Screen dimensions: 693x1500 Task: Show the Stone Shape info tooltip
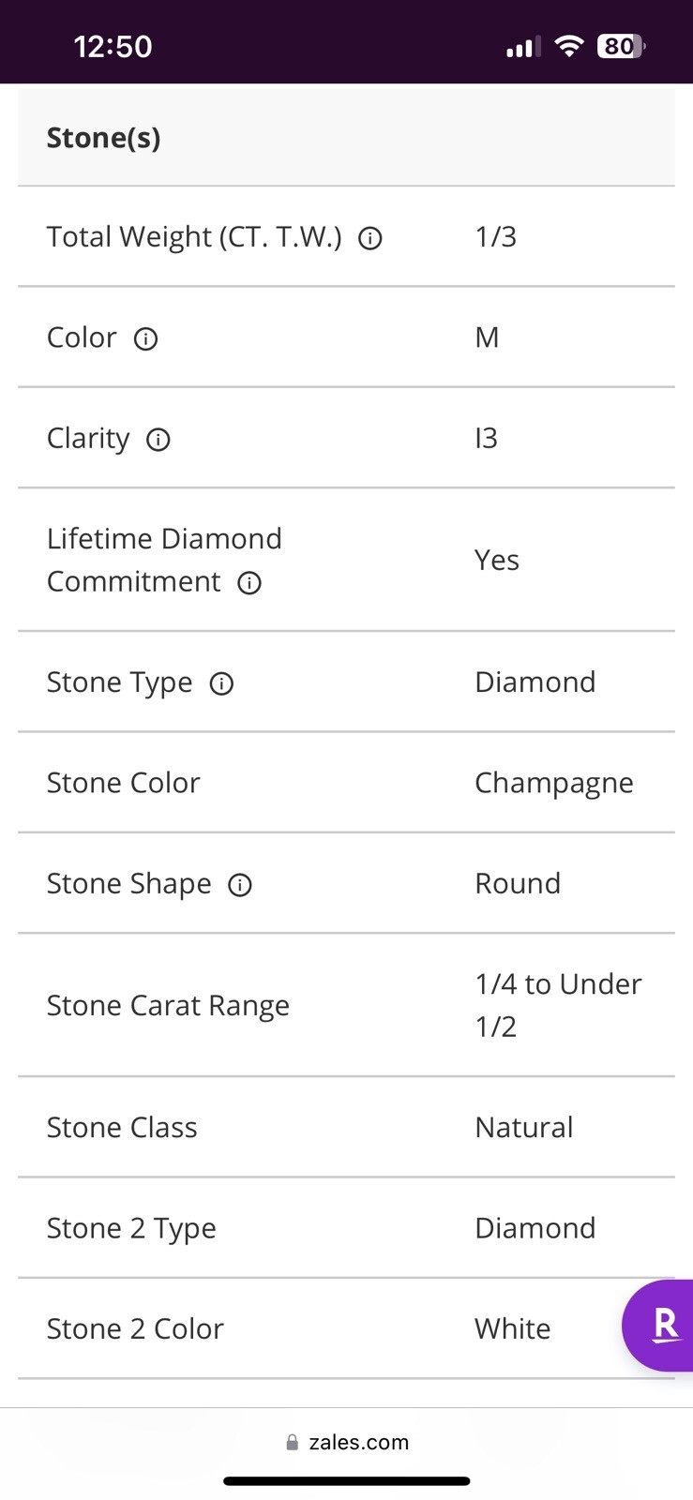(x=240, y=885)
